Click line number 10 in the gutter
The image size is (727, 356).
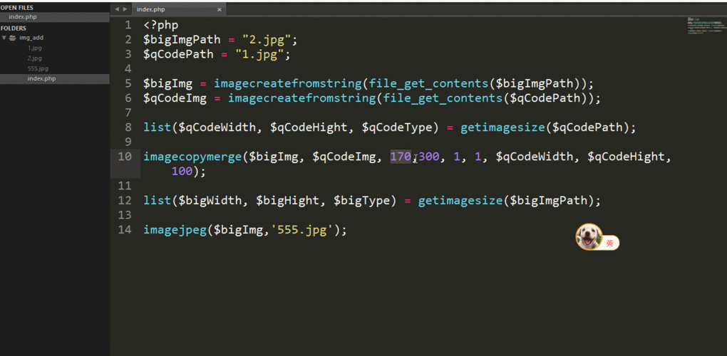[125, 156]
